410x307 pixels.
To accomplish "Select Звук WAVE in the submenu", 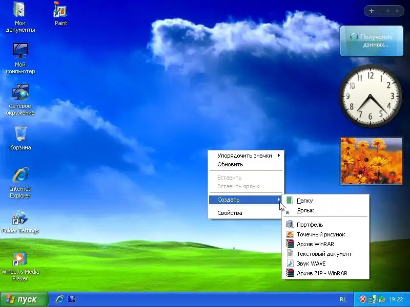I will 325,264.
